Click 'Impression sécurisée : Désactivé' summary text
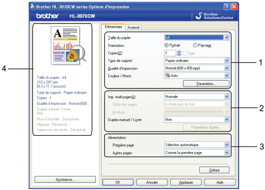265x190 pixels. (x=61, y=130)
